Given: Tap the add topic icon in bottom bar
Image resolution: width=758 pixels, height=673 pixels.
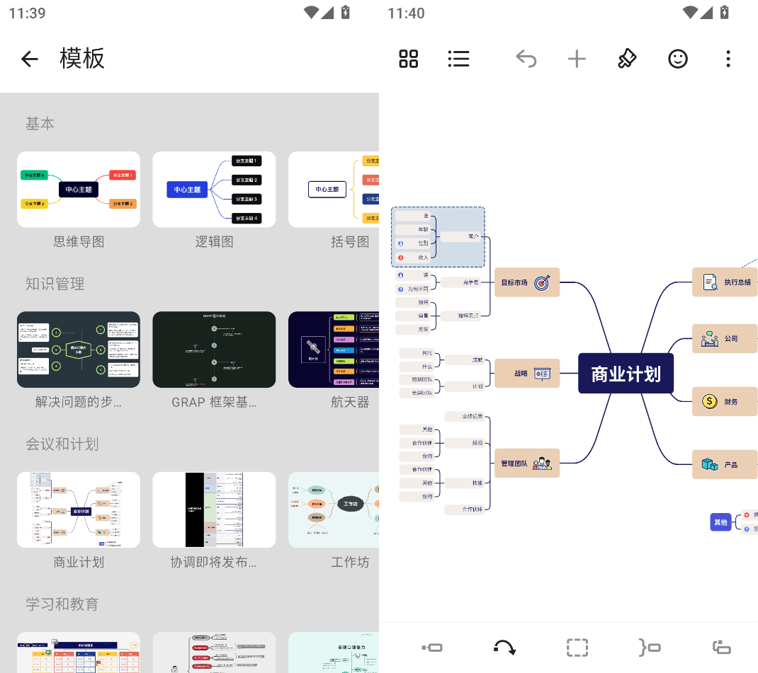Looking at the screenshot, I should tap(431, 648).
